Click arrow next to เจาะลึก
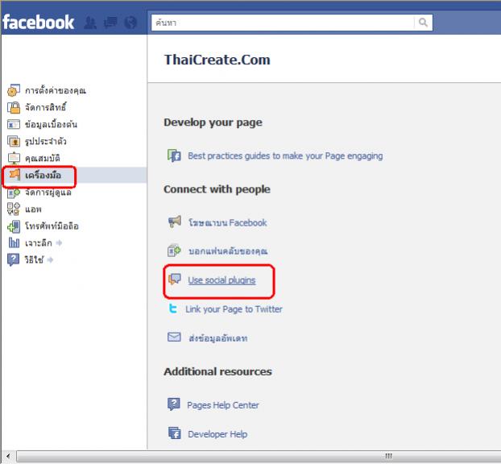 pyautogui.click(x=59, y=242)
